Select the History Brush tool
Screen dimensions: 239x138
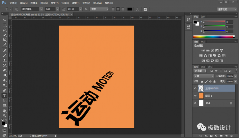(x=4, y=65)
